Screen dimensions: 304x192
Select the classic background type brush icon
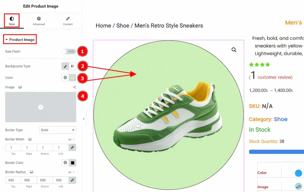65,66
